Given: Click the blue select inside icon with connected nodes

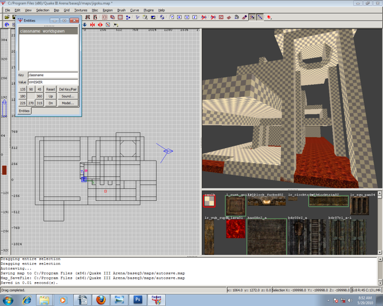Looking at the screenshot, I should [128, 17].
